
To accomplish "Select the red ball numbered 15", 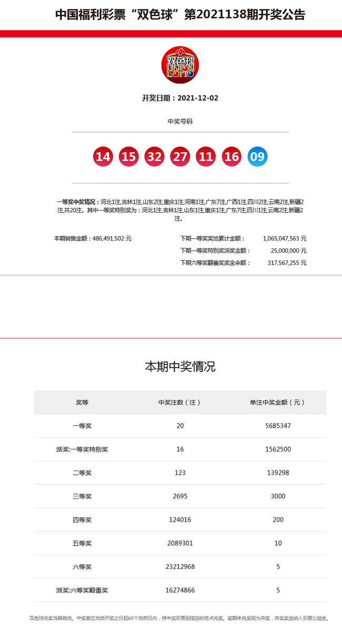I will pyautogui.click(x=128, y=156).
